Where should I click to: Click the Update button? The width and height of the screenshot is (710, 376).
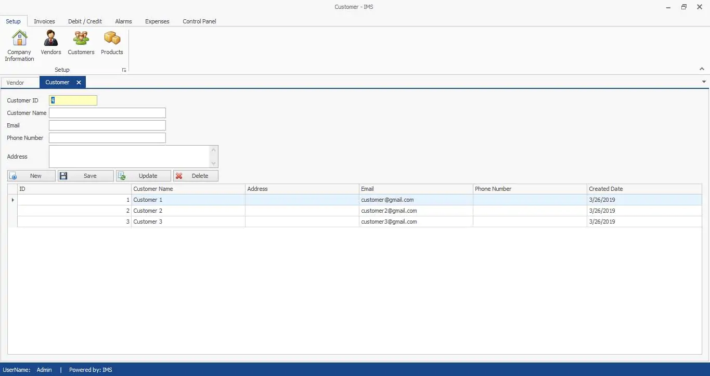point(143,176)
